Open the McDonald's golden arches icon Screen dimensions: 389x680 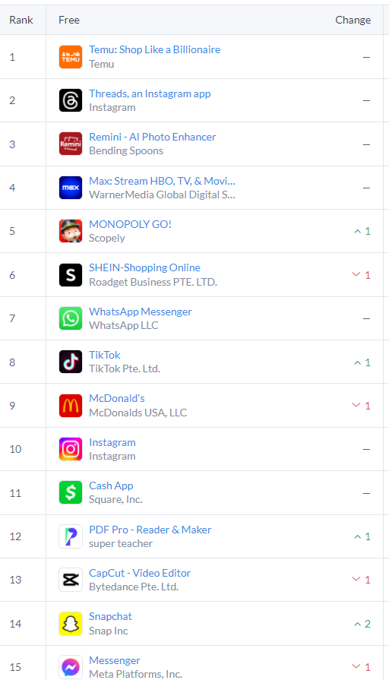[71, 406]
